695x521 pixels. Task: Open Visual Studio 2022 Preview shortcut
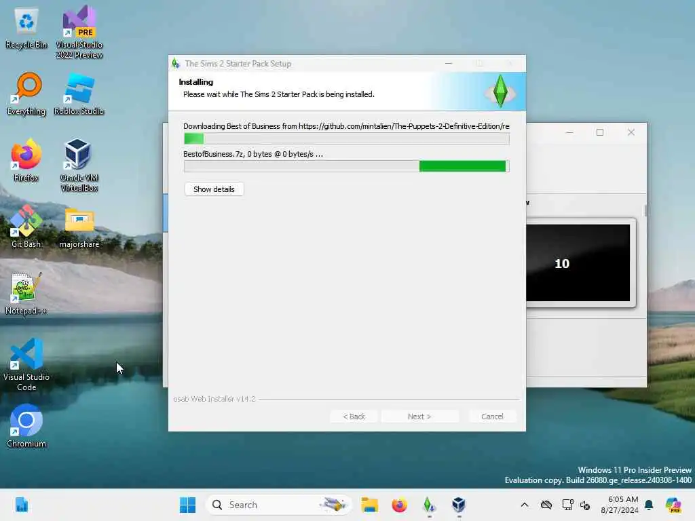click(x=79, y=32)
